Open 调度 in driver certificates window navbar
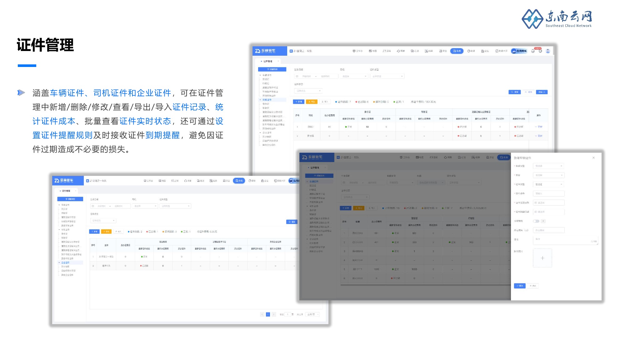Image resolution: width=625 pixels, height=352 pixels. coord(401,51)
